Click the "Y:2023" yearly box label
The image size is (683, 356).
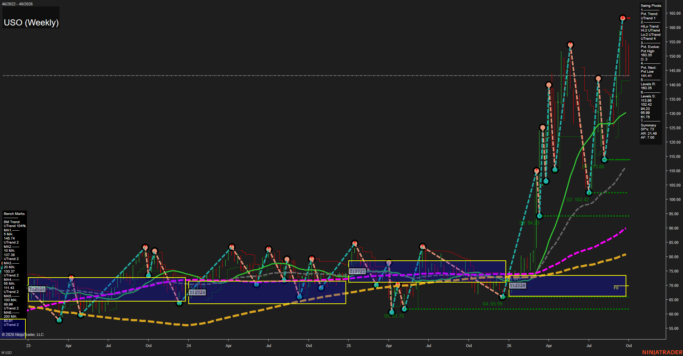[37, 289]
